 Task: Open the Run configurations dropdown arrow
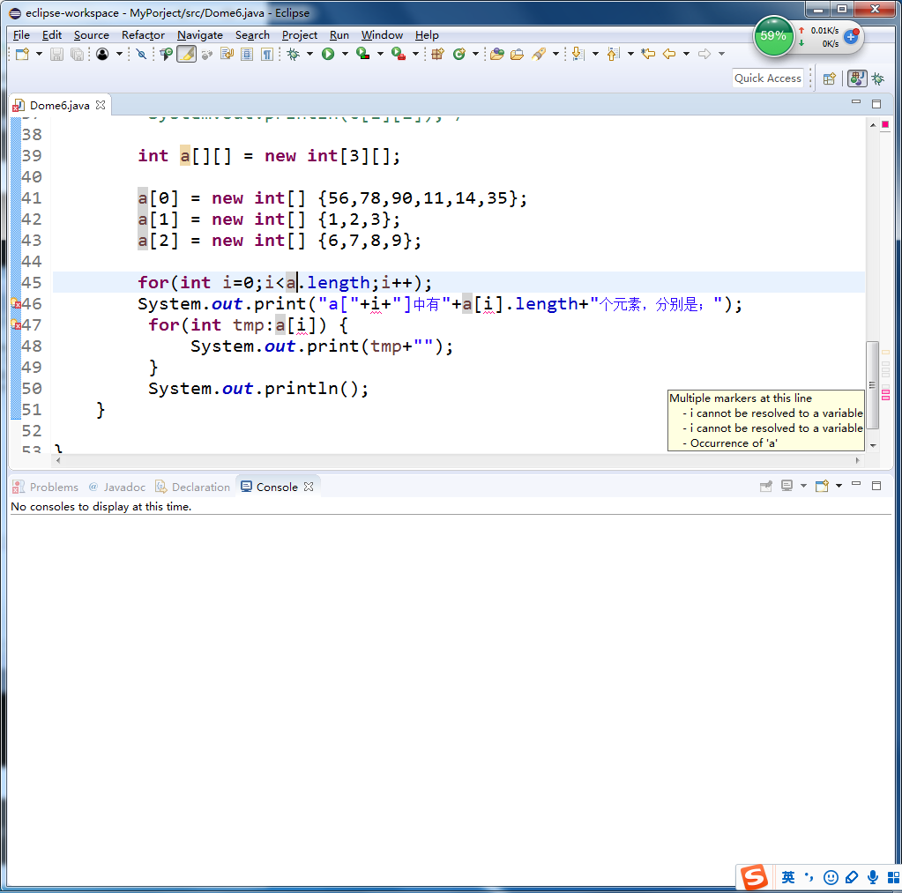(x=345, y=54)
